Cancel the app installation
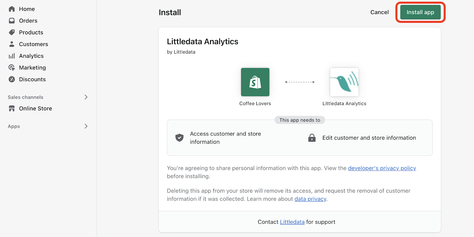The width and height of the screenshot is (474, 237). [379, 12]
